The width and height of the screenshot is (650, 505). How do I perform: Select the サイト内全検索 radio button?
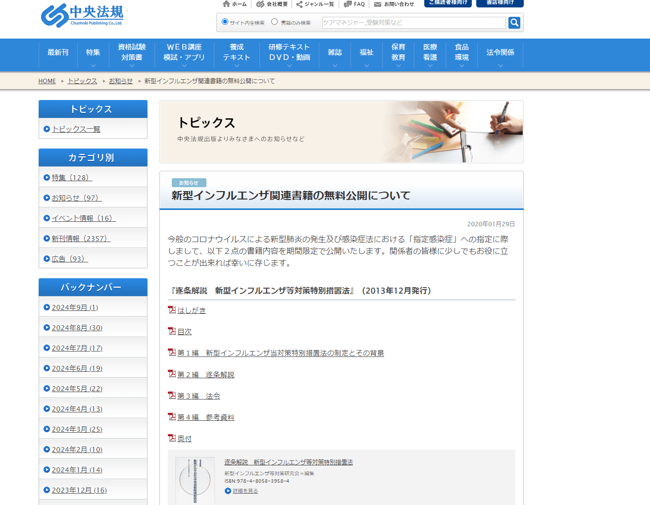pyautogui.click(x=225, y=22)
